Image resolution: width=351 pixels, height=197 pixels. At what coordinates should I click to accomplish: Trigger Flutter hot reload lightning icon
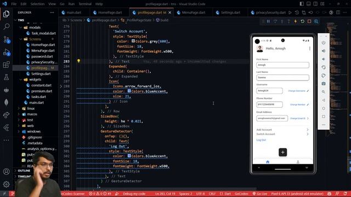[x=296, y=21]
